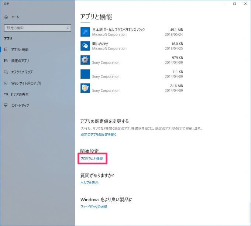Viewport: 251px width, 226px height.
Task: Select 日本語 ローカル エクスペリエンス パック app name
Action: [118, 30]
